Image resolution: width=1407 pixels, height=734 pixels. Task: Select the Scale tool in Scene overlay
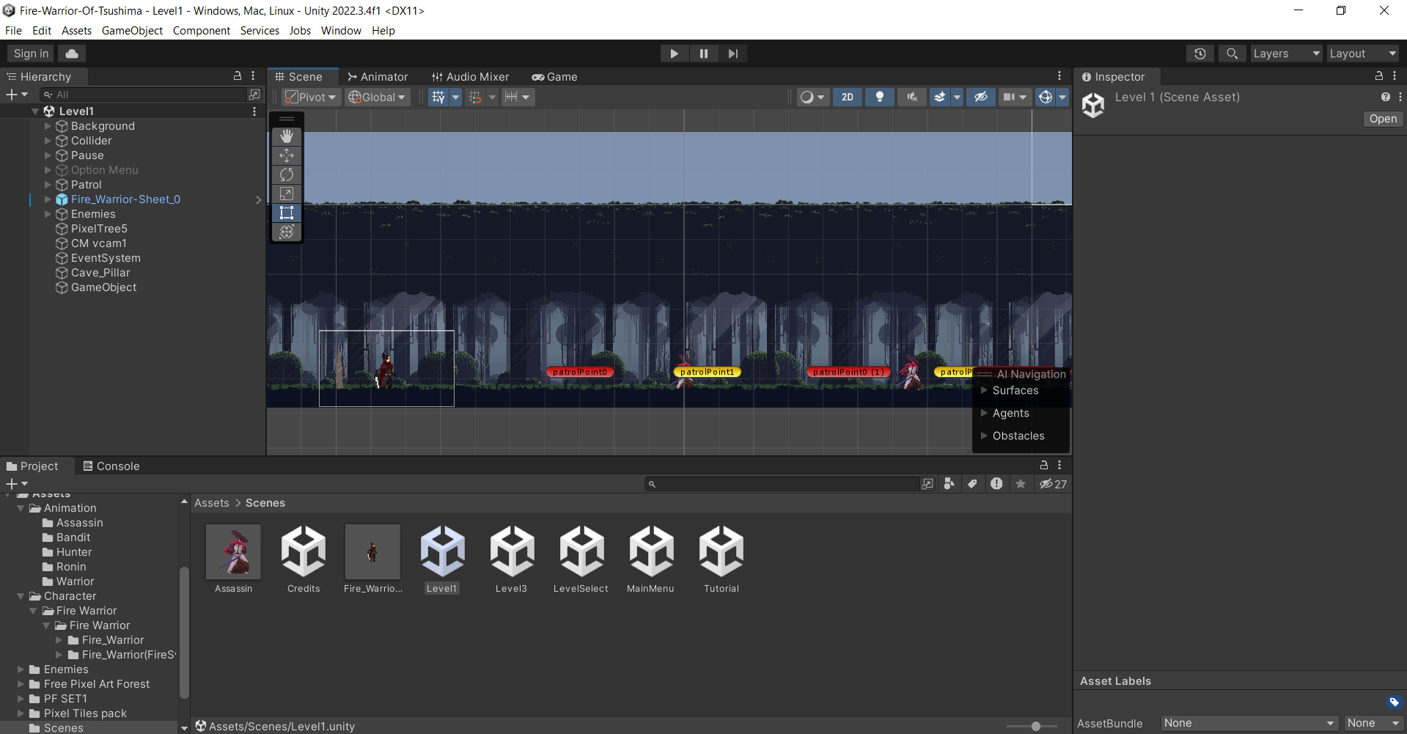pos(287,194)
